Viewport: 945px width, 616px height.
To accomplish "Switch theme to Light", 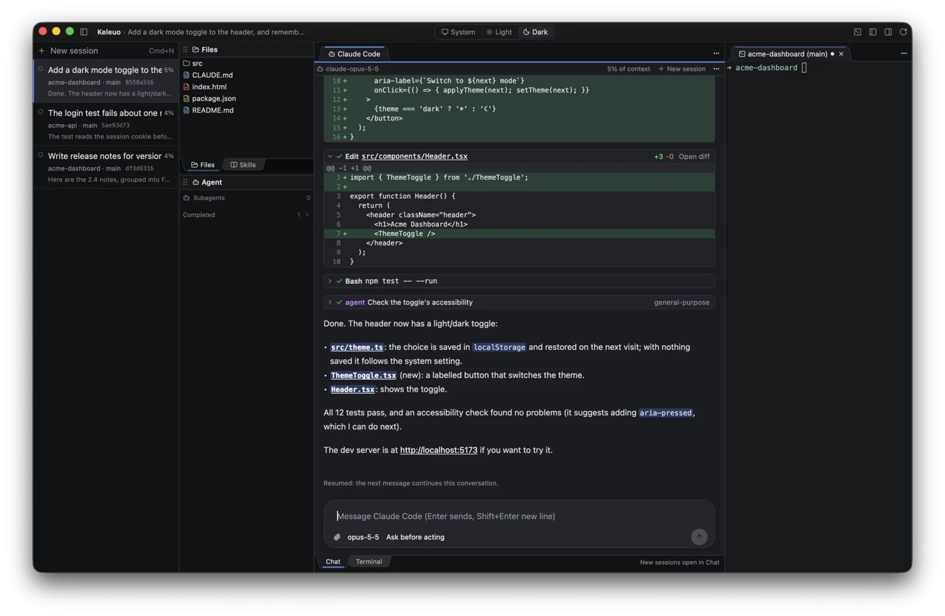I will click(499, 32).
